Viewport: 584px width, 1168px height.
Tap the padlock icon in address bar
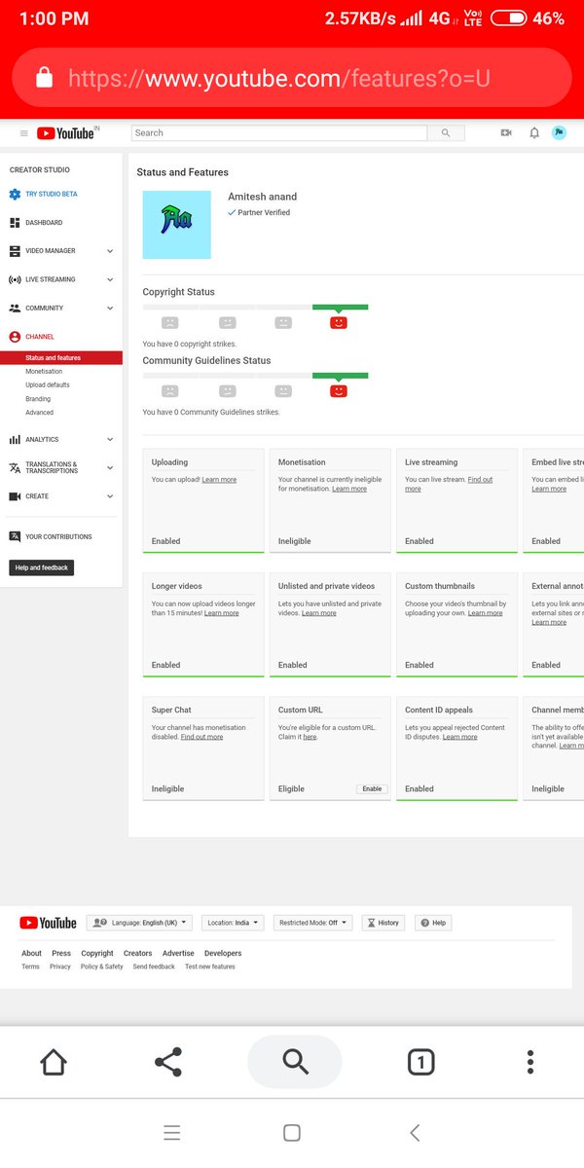44,78
